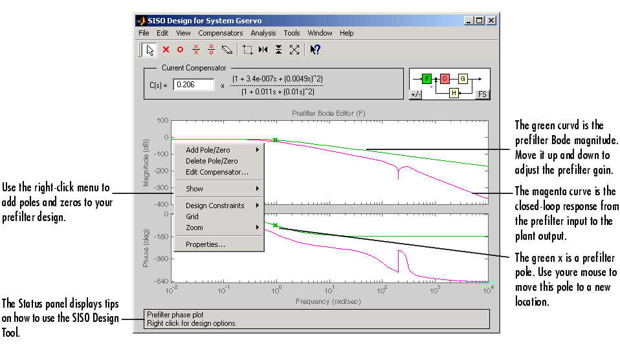Select the add complex pole tool

[x=196, y=49]
